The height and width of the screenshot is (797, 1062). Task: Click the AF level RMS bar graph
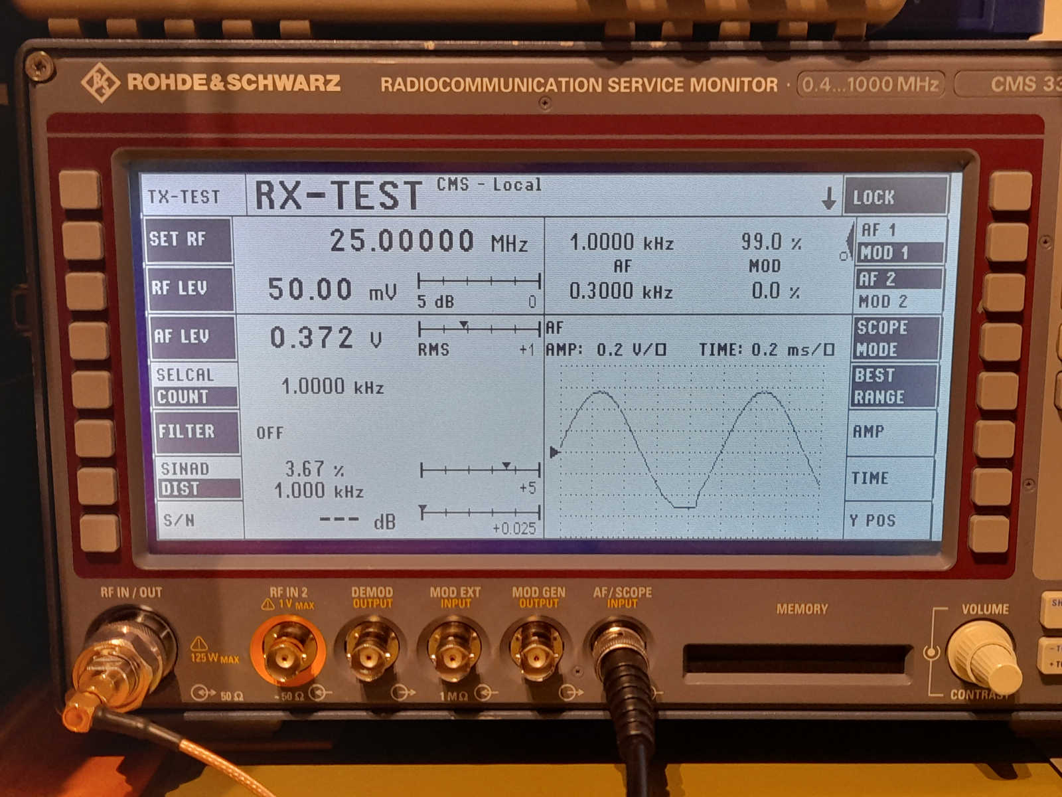479,328
